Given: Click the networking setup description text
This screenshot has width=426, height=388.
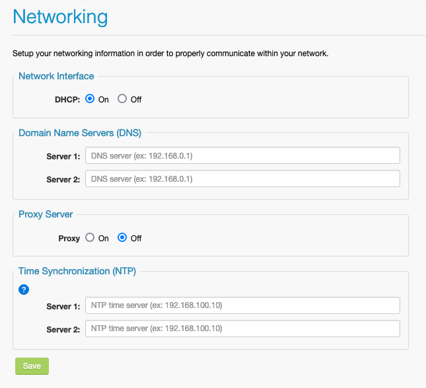Looking at the screenshot, I should pyautogui.click(x=170, y=53).
